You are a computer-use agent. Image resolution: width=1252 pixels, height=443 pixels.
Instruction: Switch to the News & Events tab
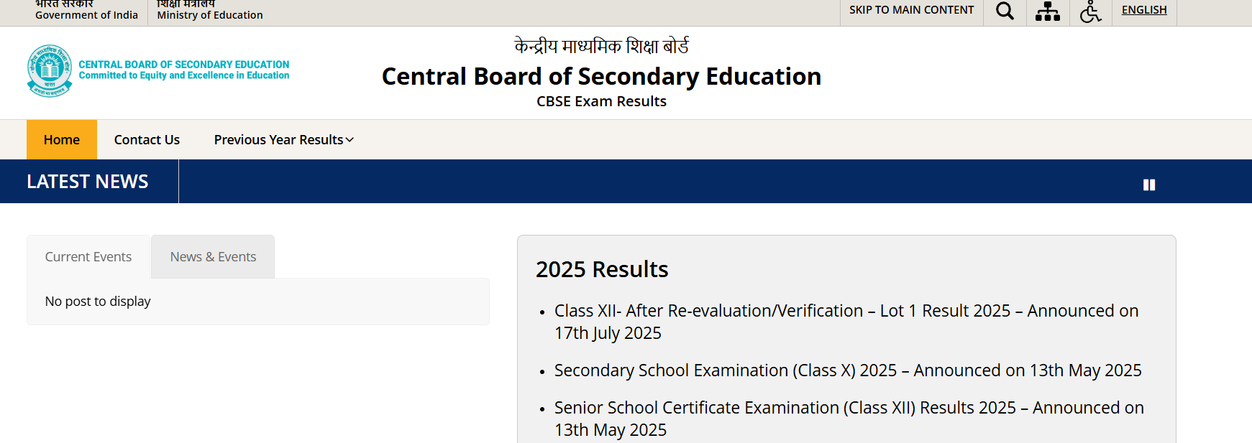click(213, 257)
